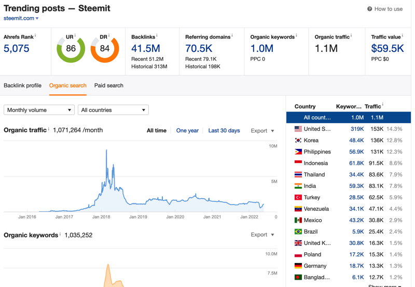Screen dimensions: 415x287
Task: Click the Germany flag icon
Action: (x=298, y=266)
